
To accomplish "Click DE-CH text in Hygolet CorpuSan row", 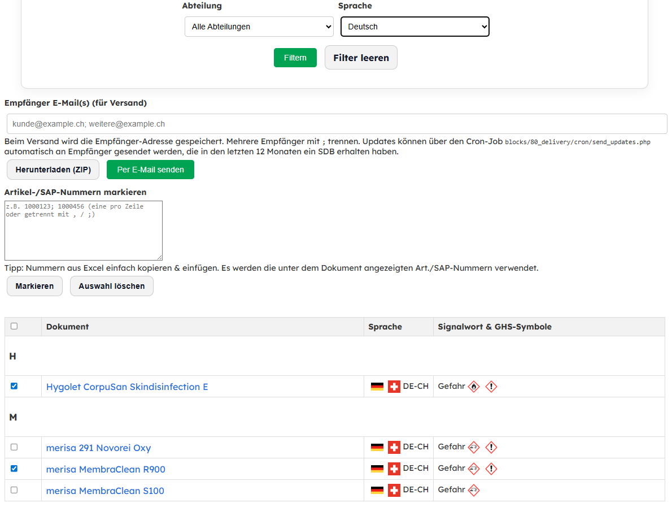I will (416, 386).
